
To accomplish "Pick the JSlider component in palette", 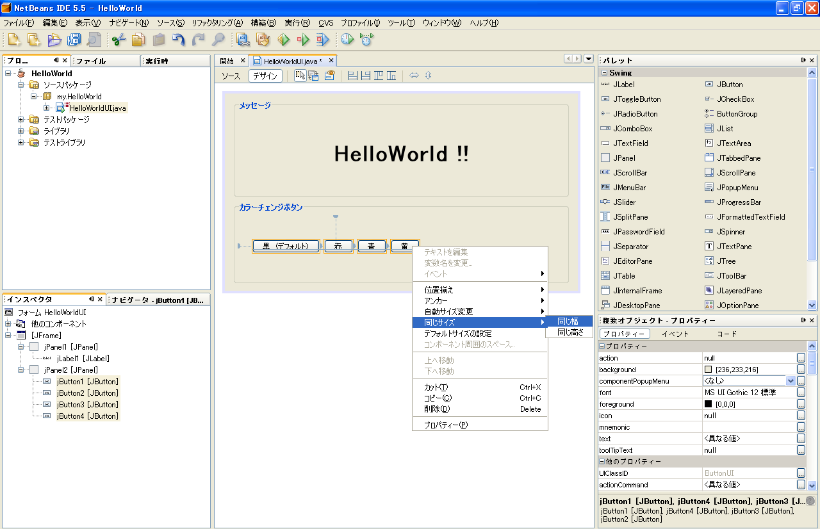I will pyautogui.click(x=624, y=202).
